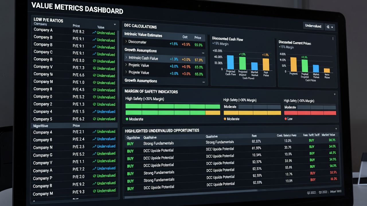Expand the Discomater row chevron

126,42
